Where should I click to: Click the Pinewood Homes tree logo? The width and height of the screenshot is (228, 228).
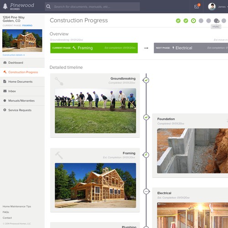coord(5,6)
